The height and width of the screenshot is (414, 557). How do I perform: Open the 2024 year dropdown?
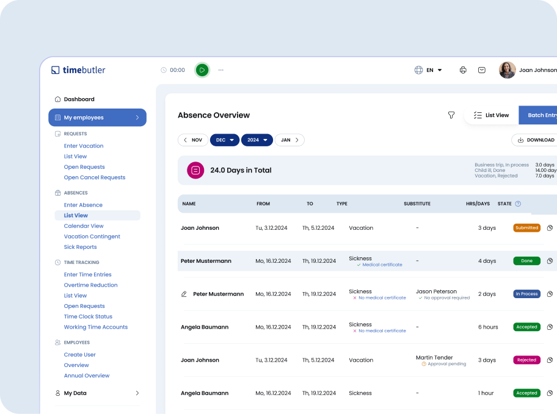coord(257,140)
